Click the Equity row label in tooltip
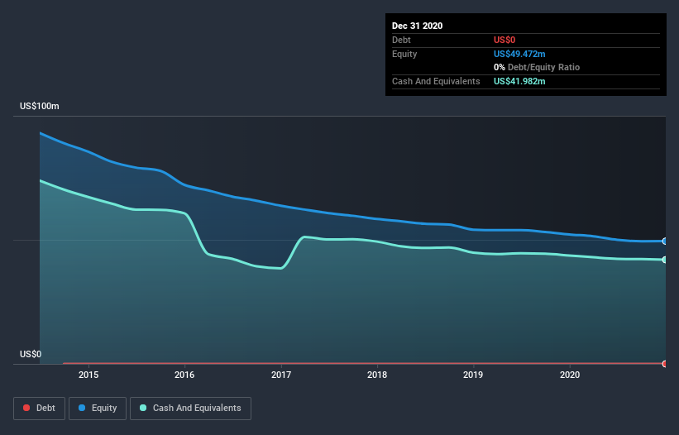 (x=404, y=54)
